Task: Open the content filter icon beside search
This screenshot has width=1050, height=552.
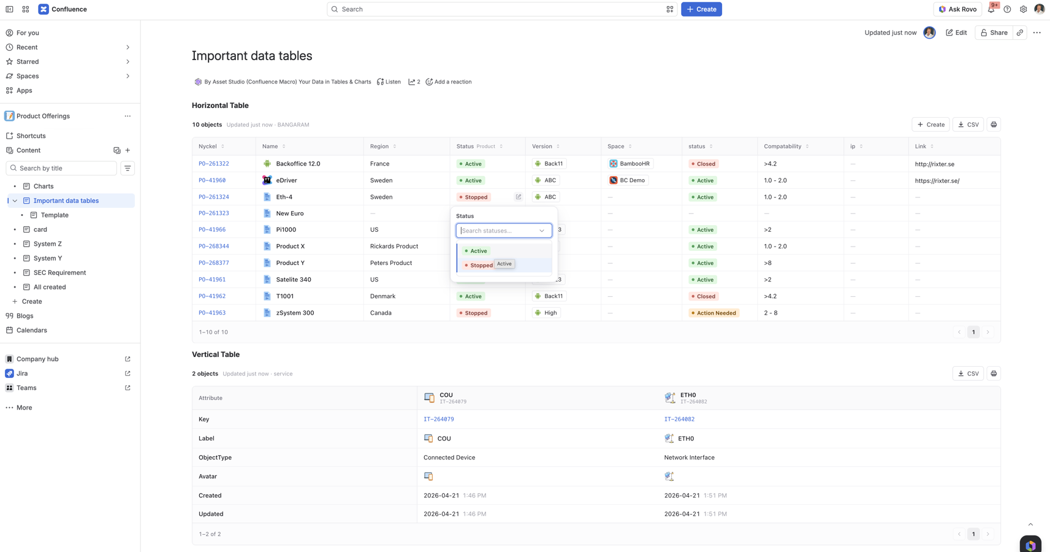Action: pos(127,168)
